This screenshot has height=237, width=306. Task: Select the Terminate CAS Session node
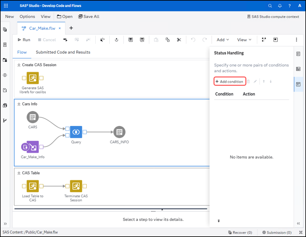tap(76, 186)
